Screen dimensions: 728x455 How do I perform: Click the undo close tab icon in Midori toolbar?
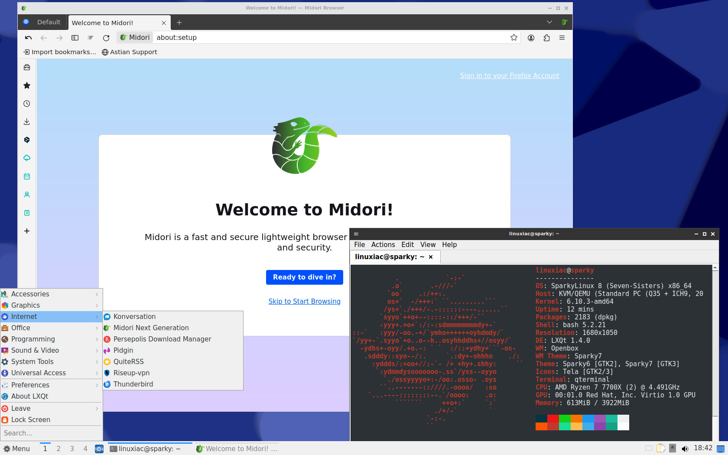(28, 38)
